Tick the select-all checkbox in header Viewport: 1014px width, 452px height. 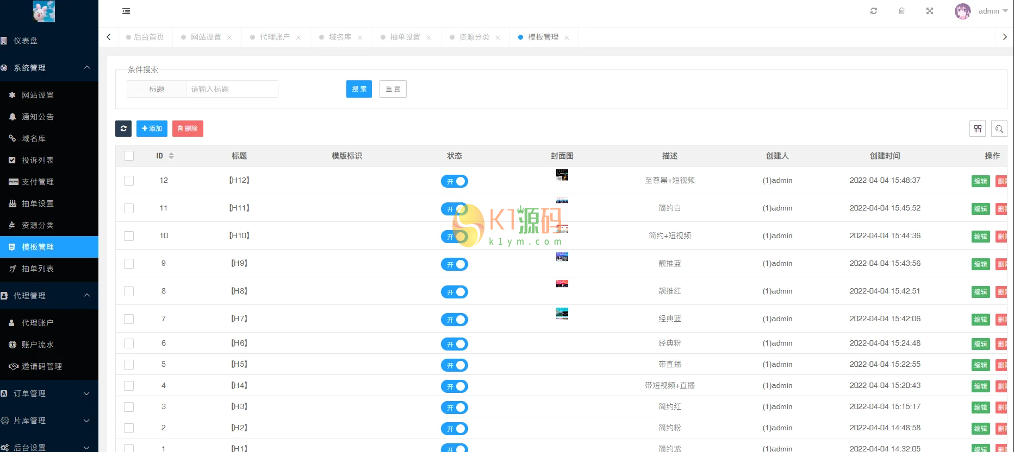click(129, 156)
